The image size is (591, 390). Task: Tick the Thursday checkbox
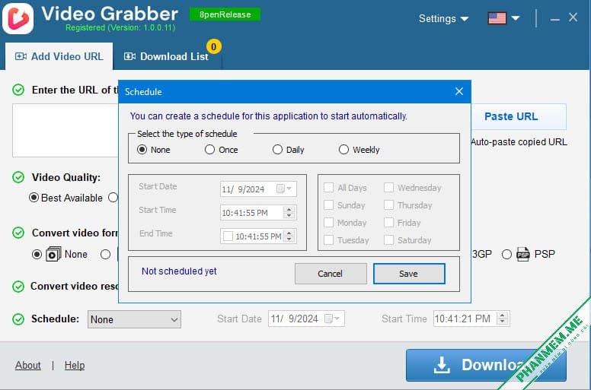click(x=388, y=205)
